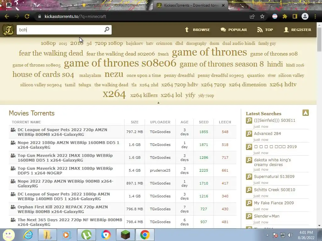The height and width of the screenshot is (241, 322).
Task: Open Nope 2022 1080p AMZN WEBRip torrent
Action: tap(68, 145)
